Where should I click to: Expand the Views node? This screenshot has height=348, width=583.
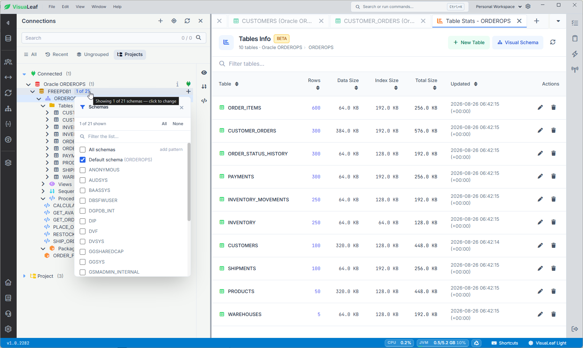click(x=43, y=184)
